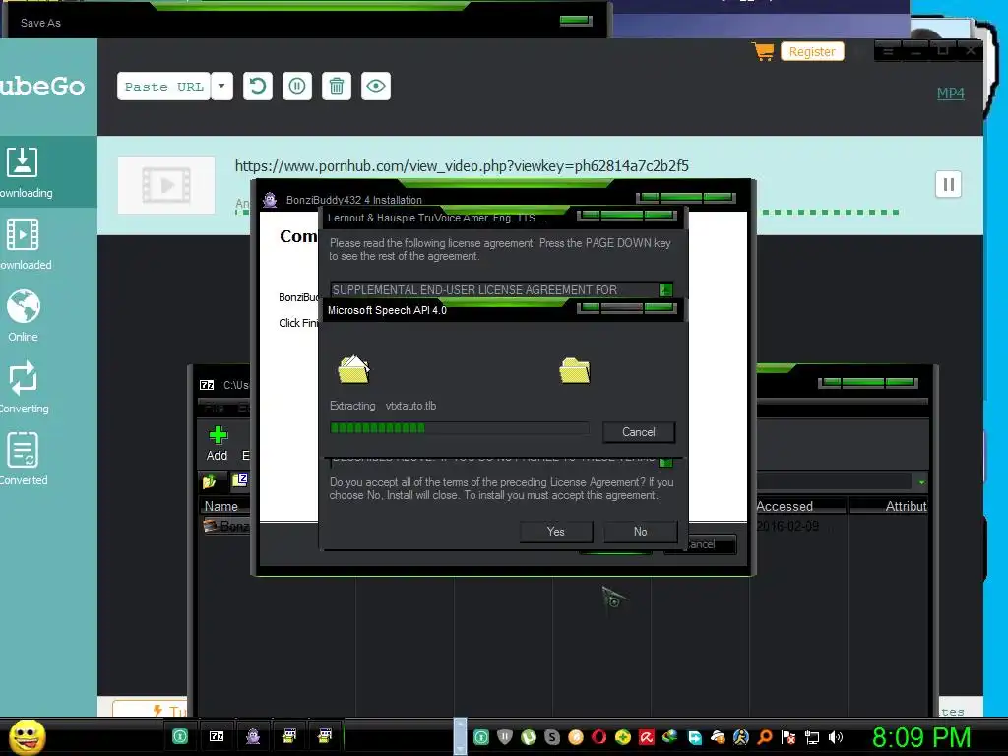This screenshot has width=1008, height=756.
Task: Click the trash delete toolbar icon
Action: click(337, 86)
